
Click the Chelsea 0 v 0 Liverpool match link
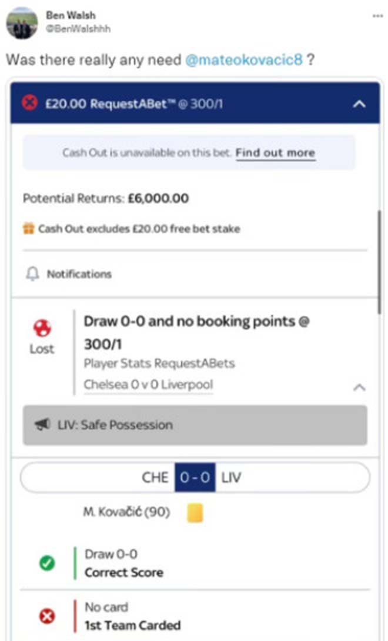click(x=148, y=385)
